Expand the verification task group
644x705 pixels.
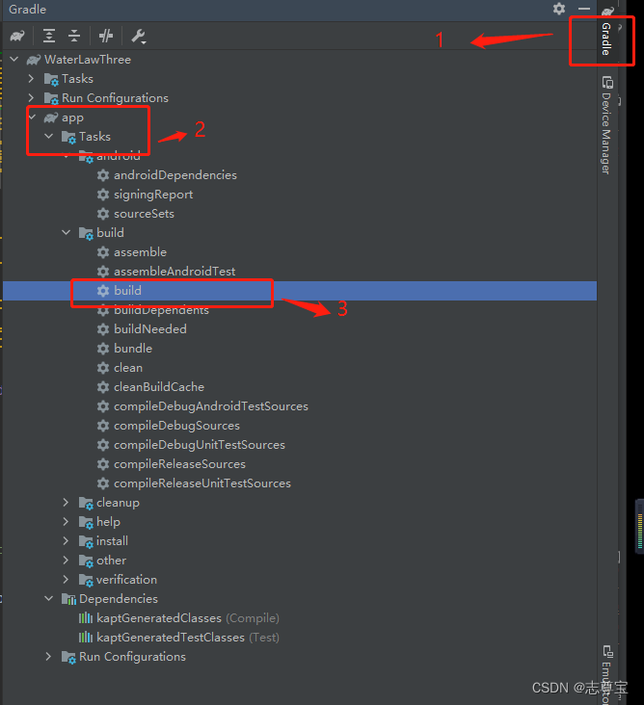pyautogui.click(x=67, y=580)
